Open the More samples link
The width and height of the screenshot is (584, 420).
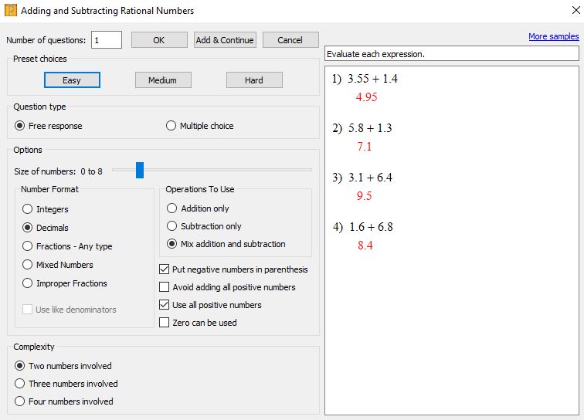coord(553,36)
